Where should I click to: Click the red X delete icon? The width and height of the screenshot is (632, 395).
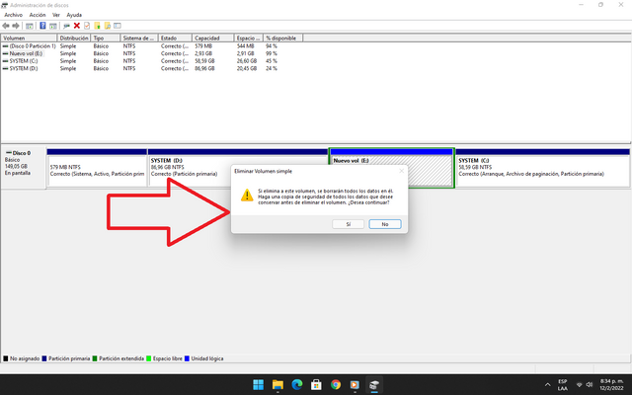(x=77, y=26)
